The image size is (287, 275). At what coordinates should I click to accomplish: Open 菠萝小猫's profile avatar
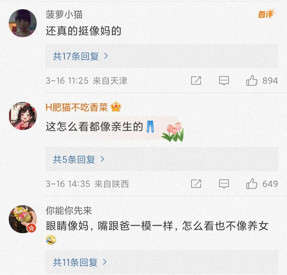click(x=23, y=23)
